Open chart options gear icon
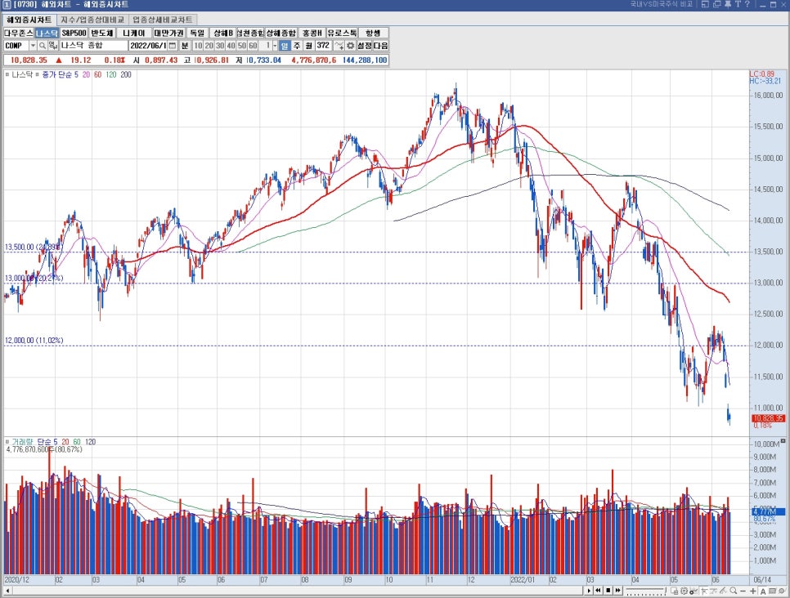 pyautogui.click(x=350, y=46)
